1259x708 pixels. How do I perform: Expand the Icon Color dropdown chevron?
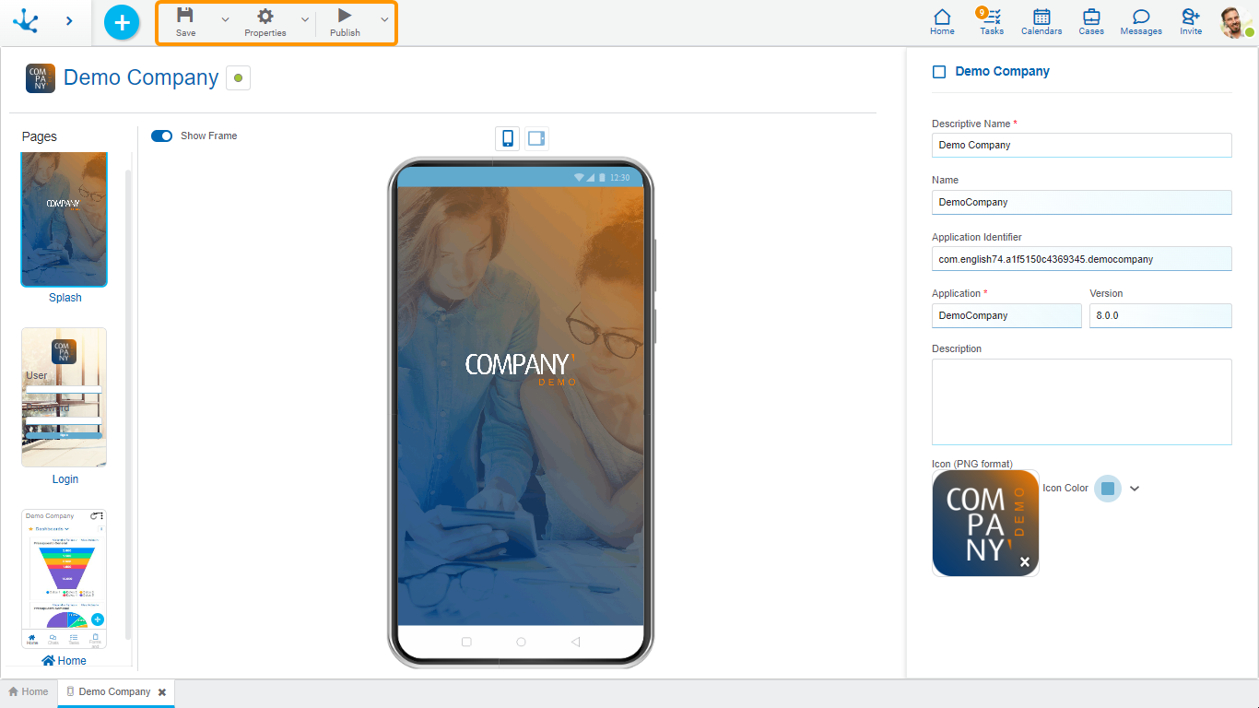point(1135,489)
